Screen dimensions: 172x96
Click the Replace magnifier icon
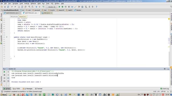tap(33, 7)
